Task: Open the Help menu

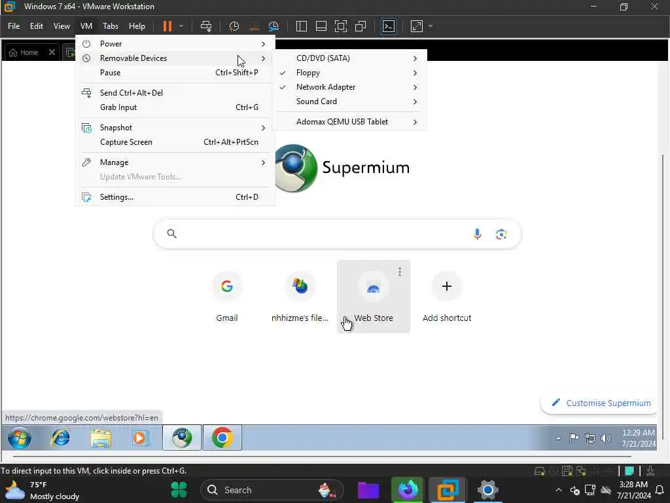Action: [x=137, y=26]
